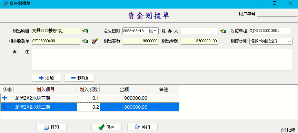Screen dimensions: 298x133
Task: Save the transfer order with 保存
Action: pyautogui.click(x=107, y=127)
